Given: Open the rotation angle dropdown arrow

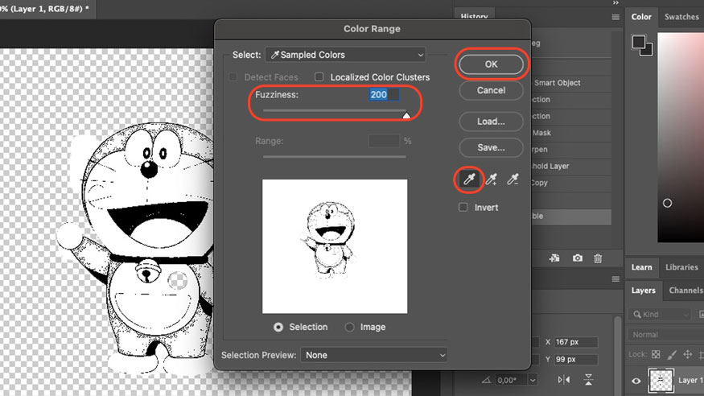Looking at the screenshot, I should pyautogui.click(x=533, y=380).
